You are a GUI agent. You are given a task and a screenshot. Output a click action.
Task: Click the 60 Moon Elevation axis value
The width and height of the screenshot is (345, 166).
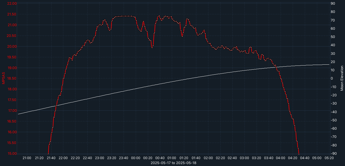tap(333, 29)
